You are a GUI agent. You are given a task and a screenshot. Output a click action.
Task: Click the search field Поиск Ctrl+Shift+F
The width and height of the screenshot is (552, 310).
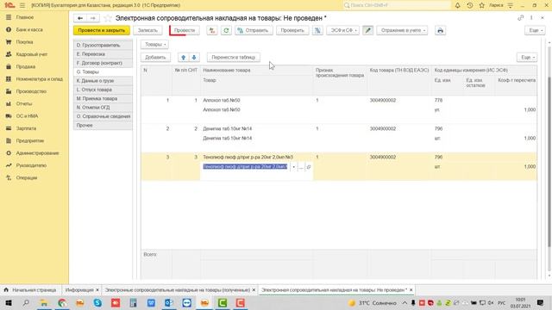coord(397,5)
